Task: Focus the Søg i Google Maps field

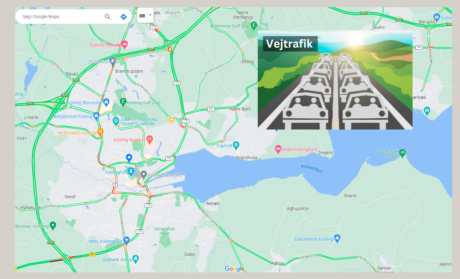Action: (x=61, y=17)
